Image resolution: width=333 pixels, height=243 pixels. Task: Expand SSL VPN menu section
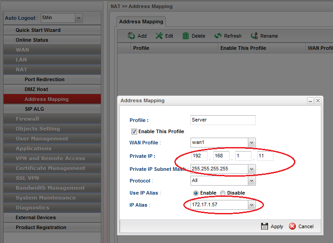pyautogui.click(x=52, y=178)
